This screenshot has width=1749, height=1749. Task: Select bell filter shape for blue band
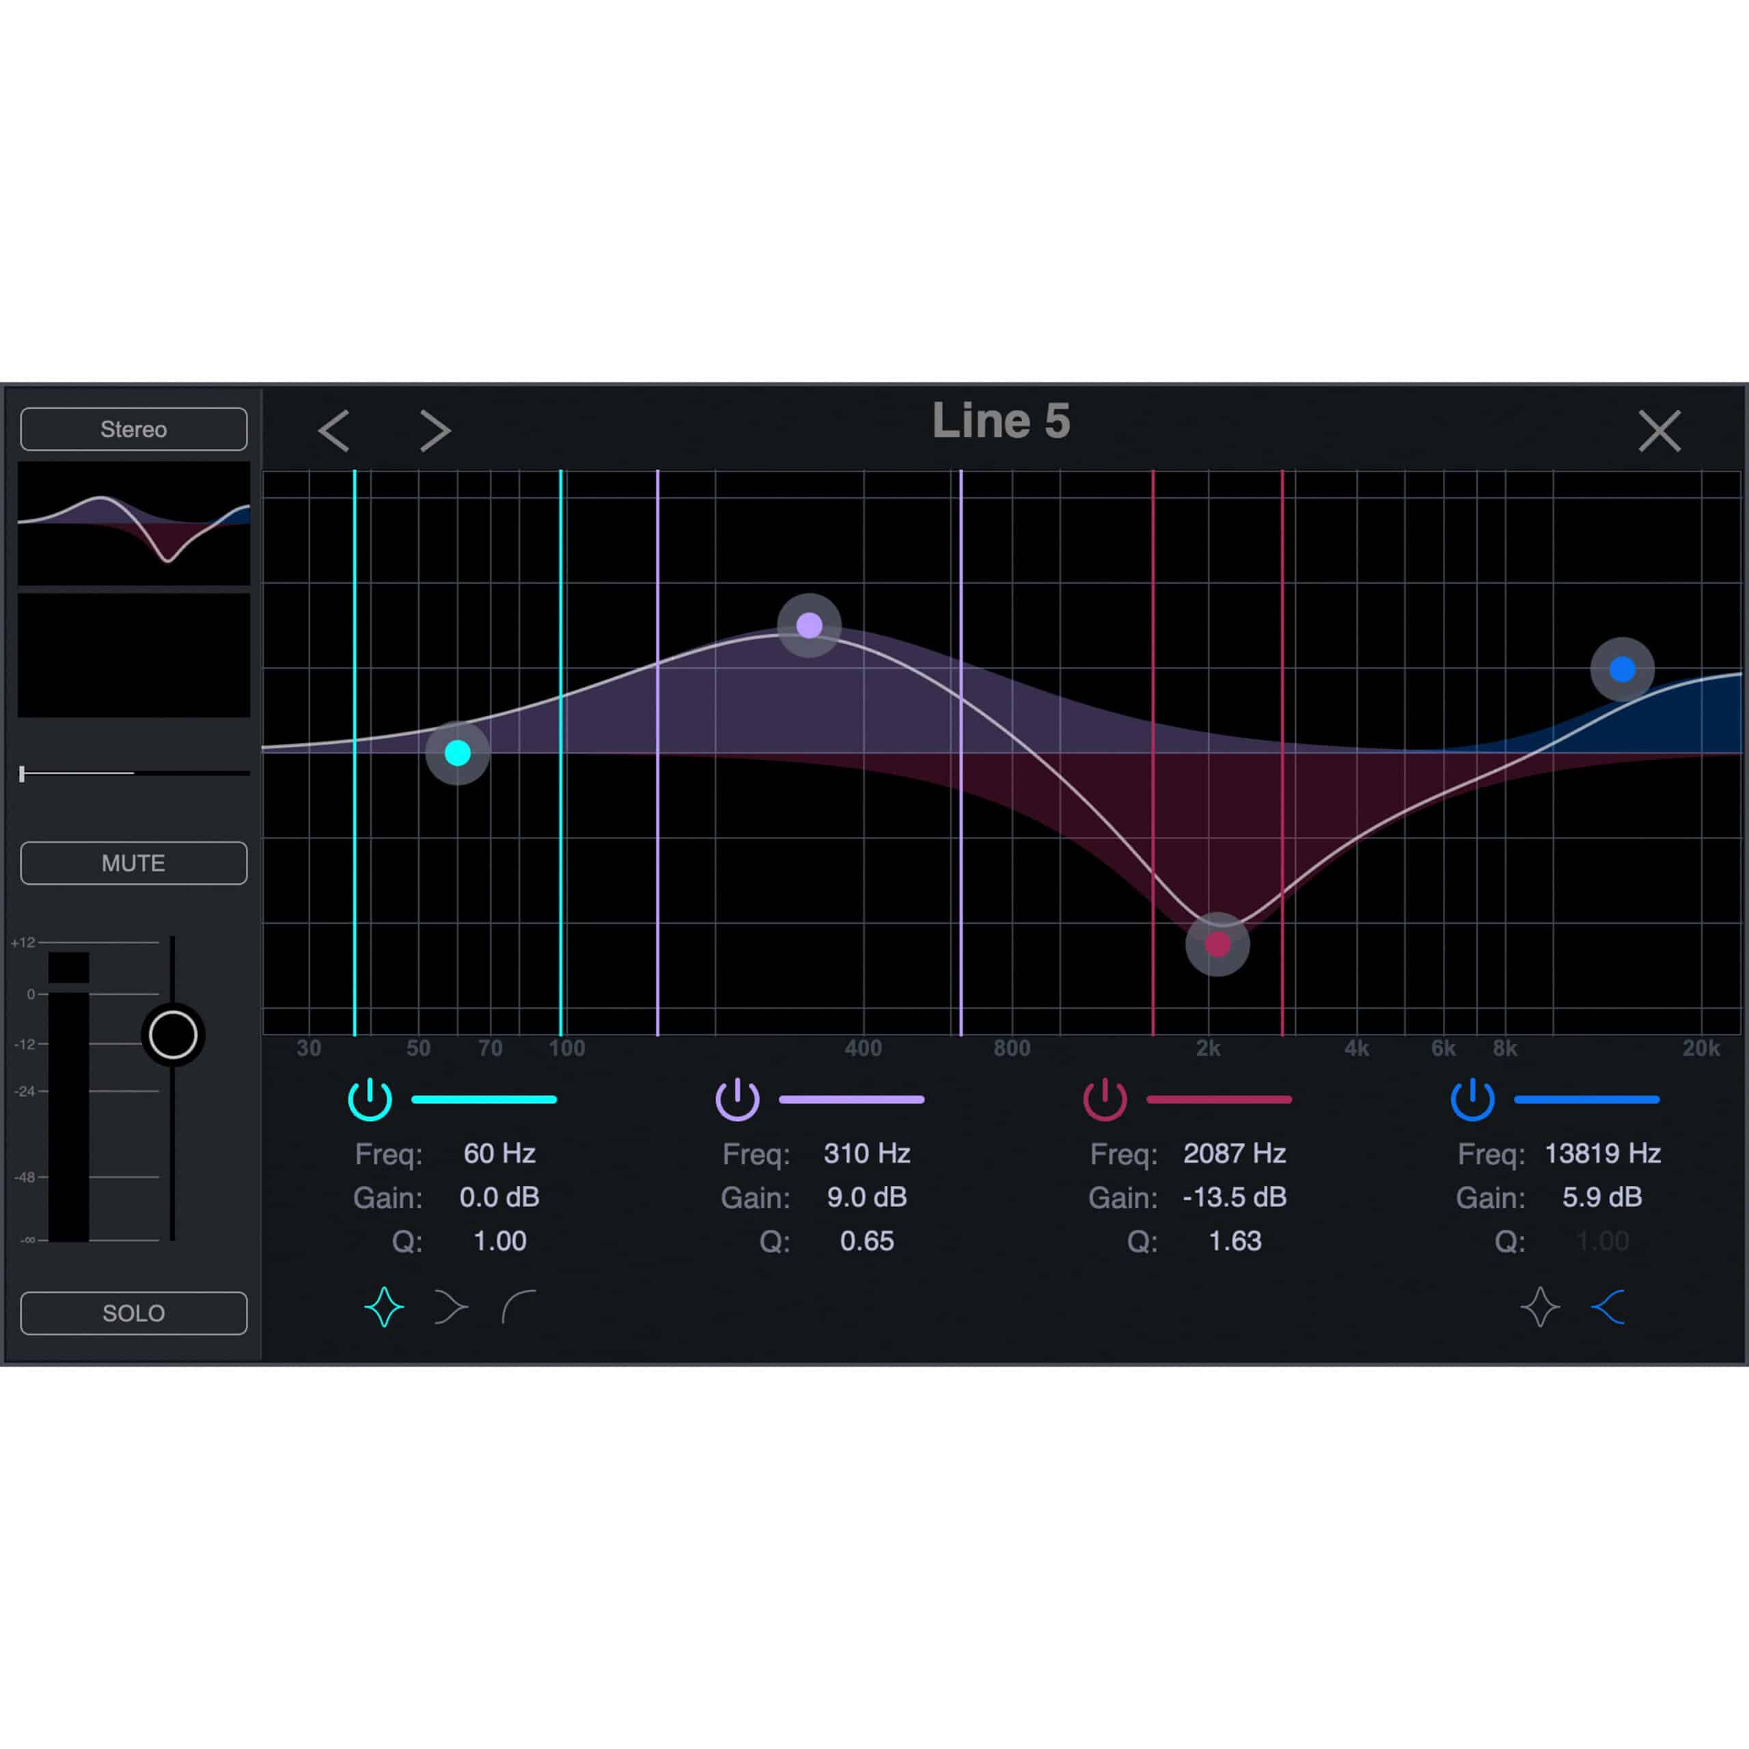point(1540,1307)
